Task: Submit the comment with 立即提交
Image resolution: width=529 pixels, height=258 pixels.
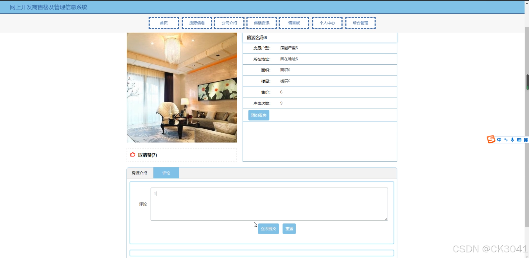Action: tap(268, 228)
